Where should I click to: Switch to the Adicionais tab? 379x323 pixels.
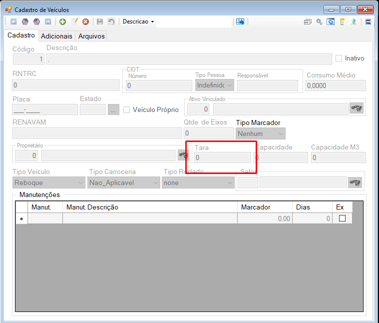56,36
